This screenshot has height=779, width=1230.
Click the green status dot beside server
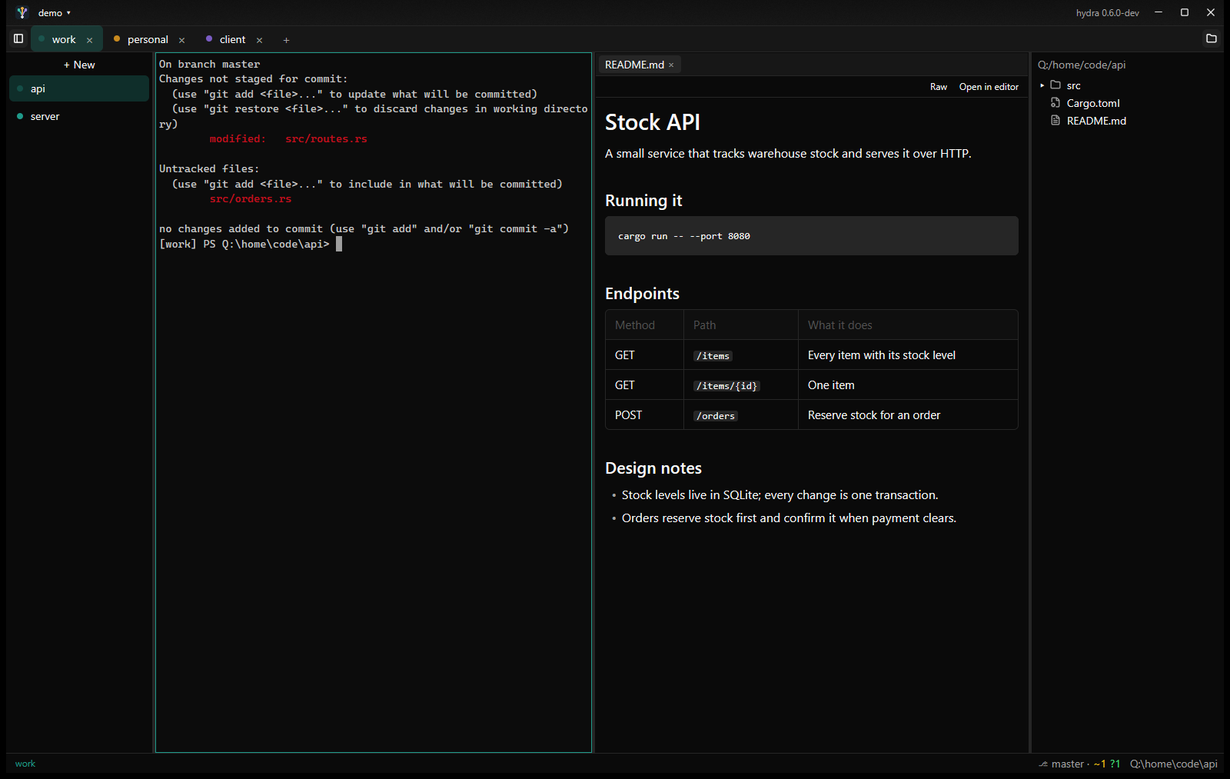[20, 116]
